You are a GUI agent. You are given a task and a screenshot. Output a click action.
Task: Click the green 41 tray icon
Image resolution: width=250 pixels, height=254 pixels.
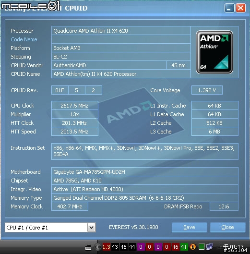184,247
